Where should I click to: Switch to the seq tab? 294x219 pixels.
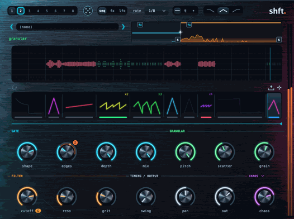[102, 11]
